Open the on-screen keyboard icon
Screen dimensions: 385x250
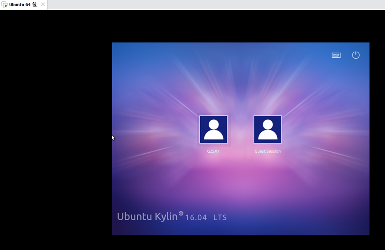point(336,55)
